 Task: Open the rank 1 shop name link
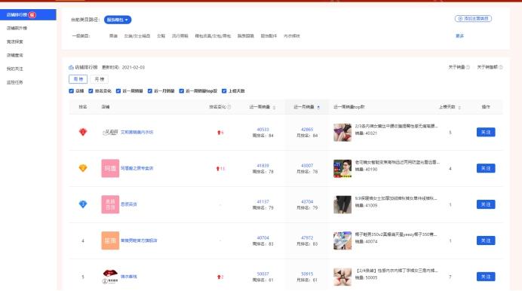click(x=137, y=132)
